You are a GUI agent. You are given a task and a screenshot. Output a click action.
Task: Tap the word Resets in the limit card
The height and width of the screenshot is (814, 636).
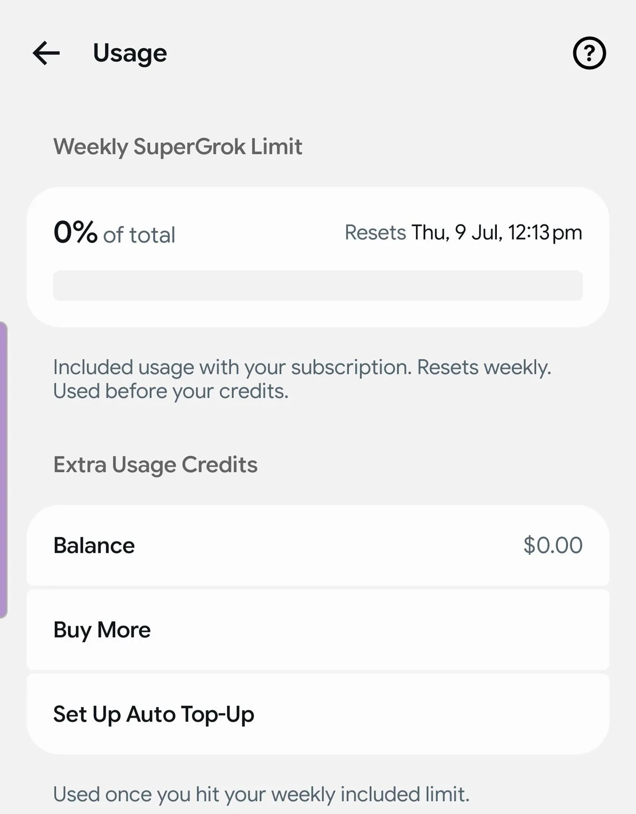pyautogui.click(x=375, y=233)
